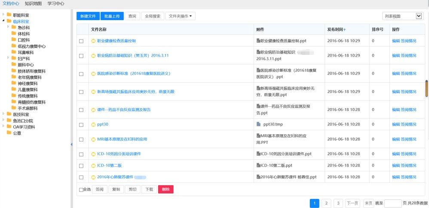
Task: Open the 学习中心 tab
Action: pos(56,3)
